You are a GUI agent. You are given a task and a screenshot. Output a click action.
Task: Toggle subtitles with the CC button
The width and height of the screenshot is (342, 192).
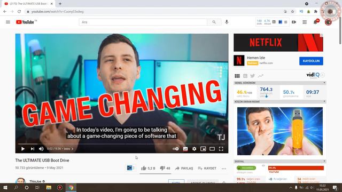pyautogui.click(x=185, y=149)
